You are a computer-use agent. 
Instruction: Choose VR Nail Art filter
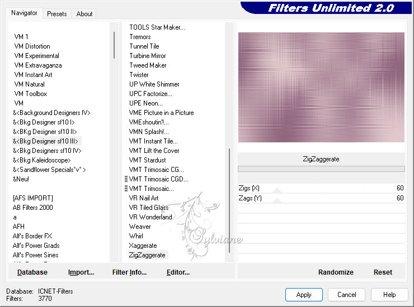144,198
